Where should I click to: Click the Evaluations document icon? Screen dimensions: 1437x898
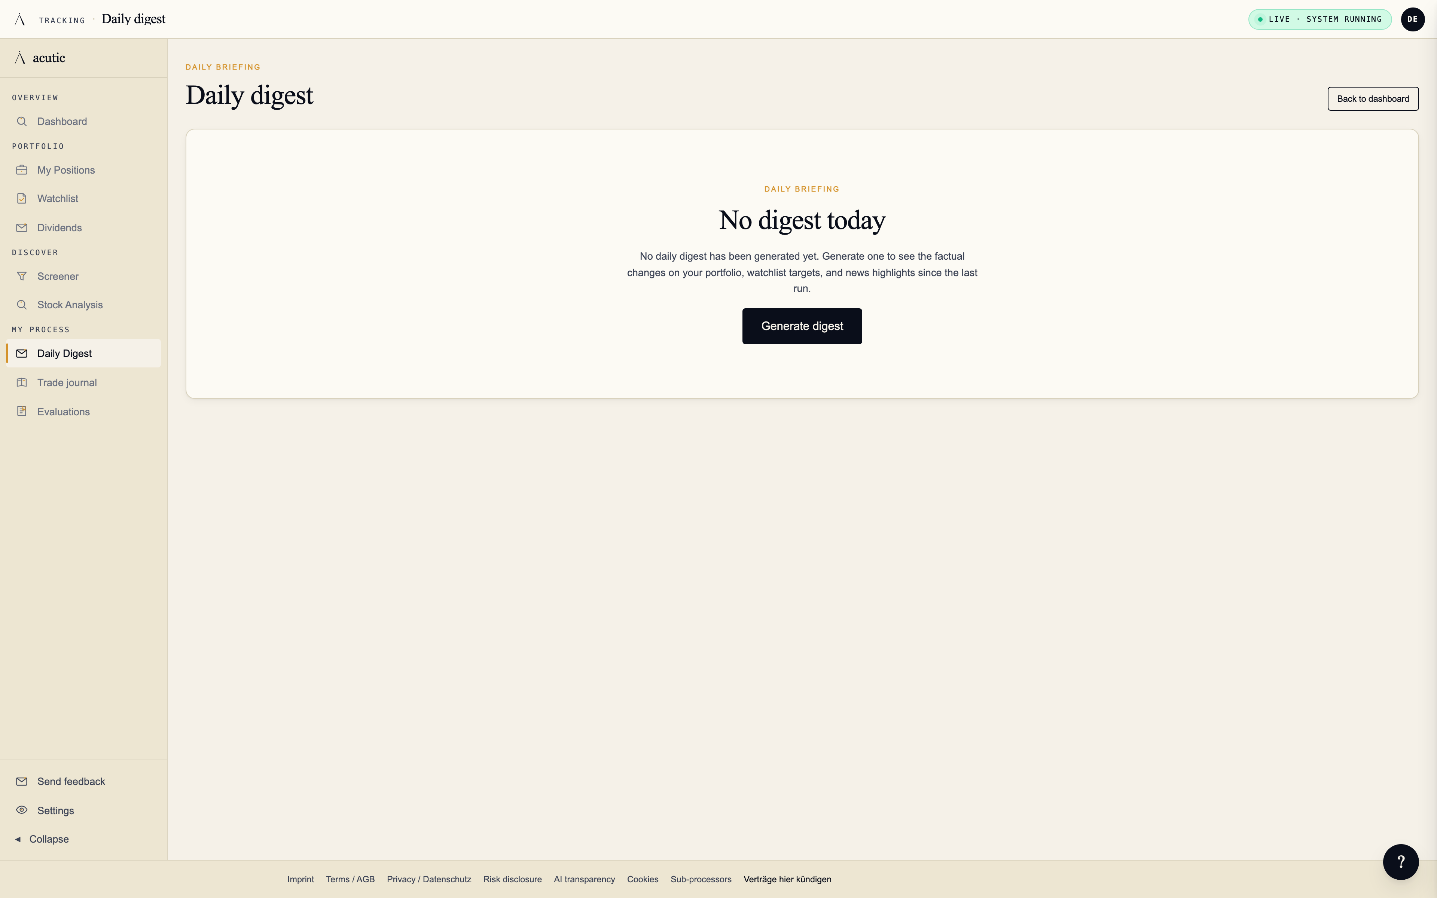pyautogui.click(x=22, y=411)
